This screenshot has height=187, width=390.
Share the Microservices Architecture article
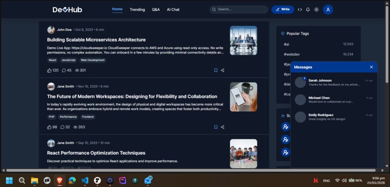pos(223,70)
